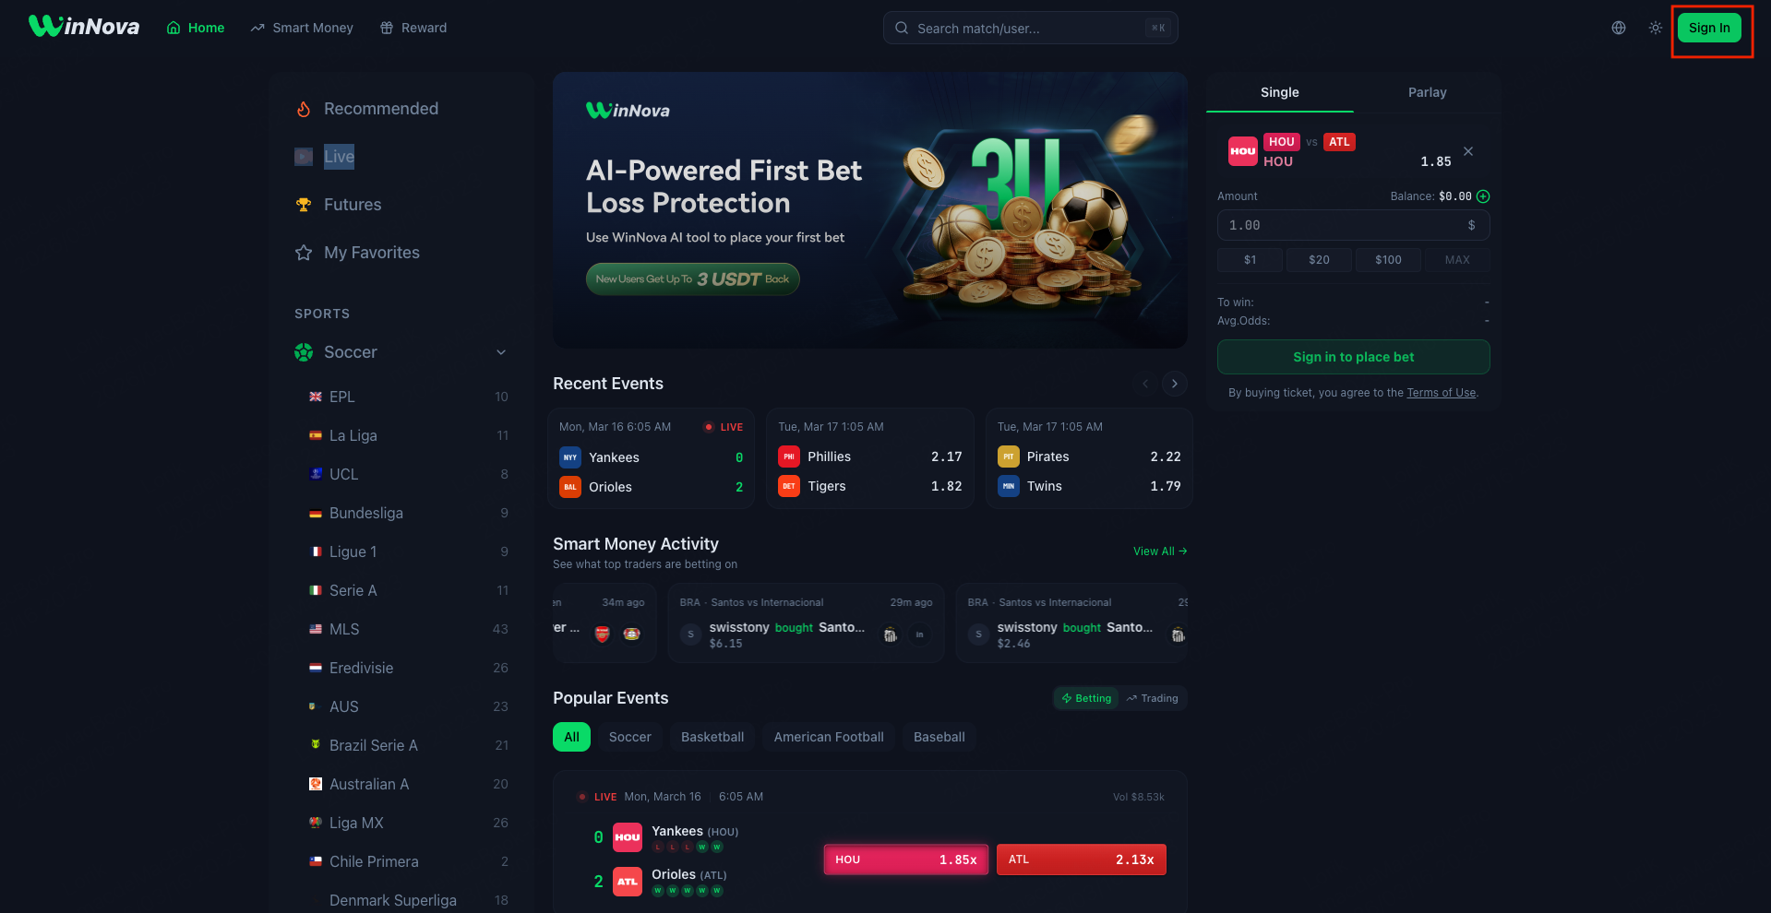Select HOU 1.85x odds bar

pyautogui.click(x=905, y=860)
